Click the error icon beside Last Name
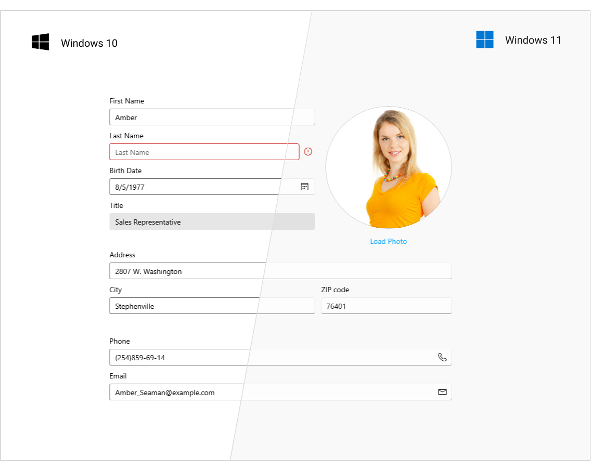591x471 pixels. click(x=308, y=151)
